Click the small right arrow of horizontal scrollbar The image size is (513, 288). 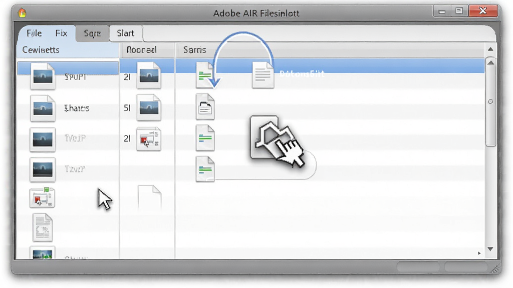(x=479, y=253)
